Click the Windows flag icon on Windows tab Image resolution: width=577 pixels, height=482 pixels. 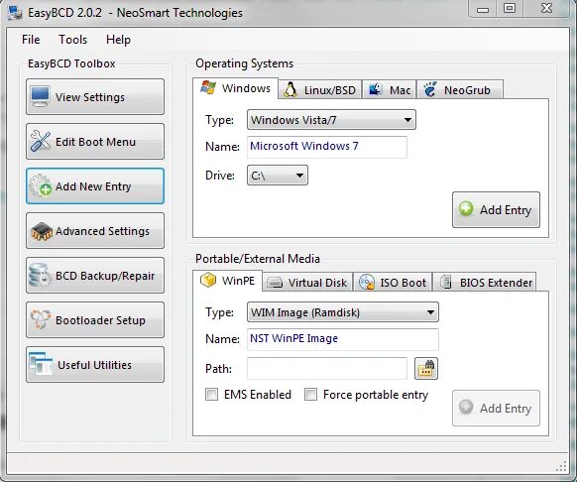click(x=208, y=87)
